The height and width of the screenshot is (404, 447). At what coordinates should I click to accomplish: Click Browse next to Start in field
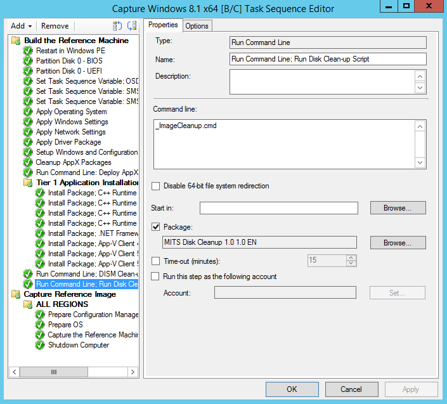[x=398, y=208]
